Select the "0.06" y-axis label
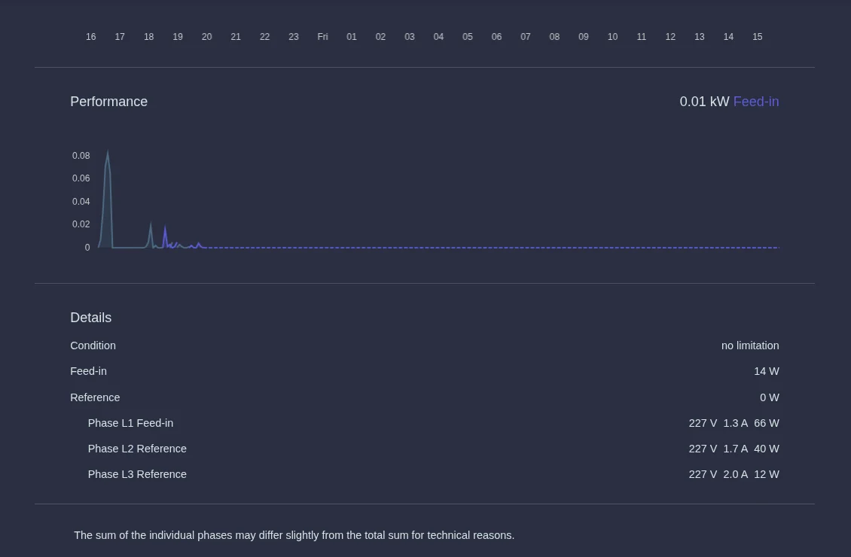The height and width of the screenshot is (557, 851). (81, 178)
